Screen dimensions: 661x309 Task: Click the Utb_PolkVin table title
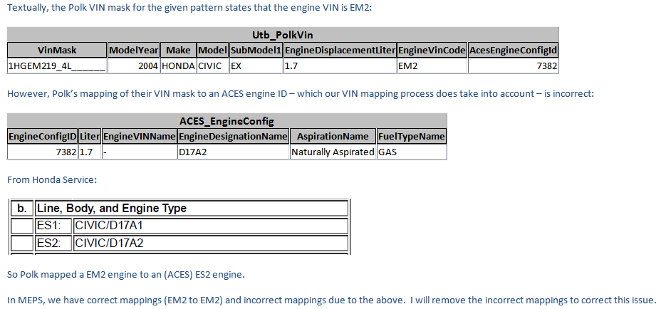[283, 35]
